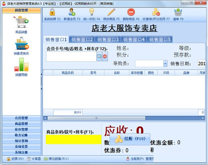The height and width of the screenshot is (165, 208).
Task: Click the 删除商品 F6 red icon
Action: coord(131,12)
